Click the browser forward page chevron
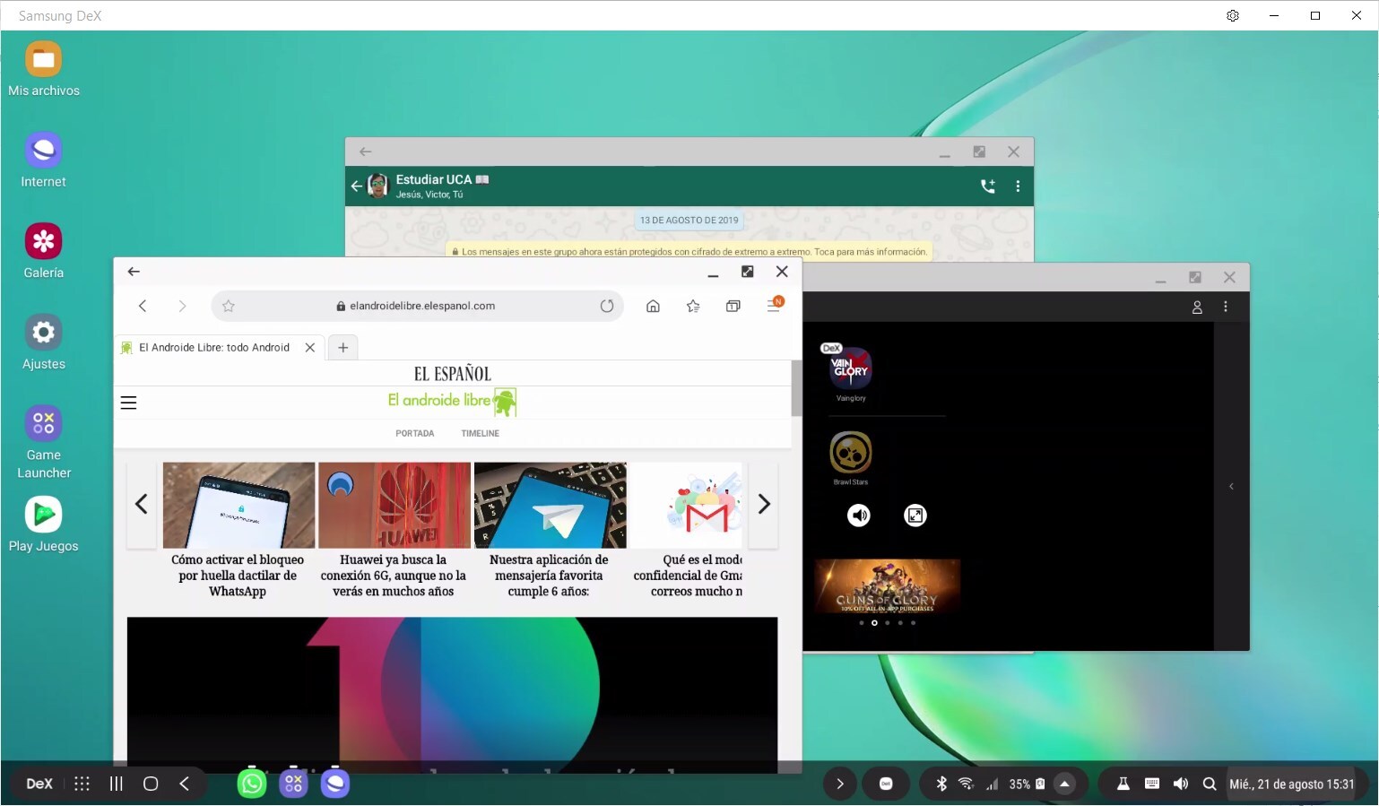 click(x=182, y=306)
